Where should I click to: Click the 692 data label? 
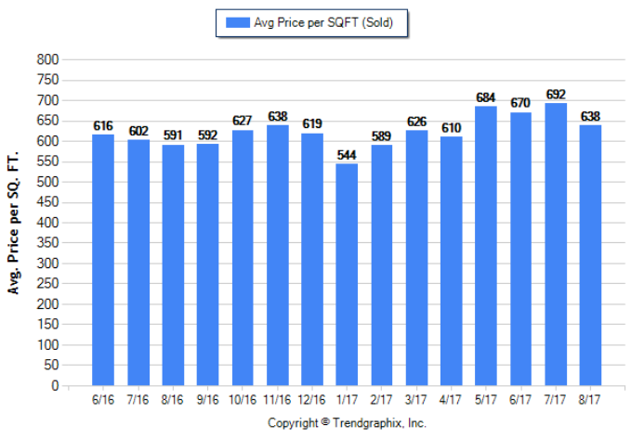[556, 95]
